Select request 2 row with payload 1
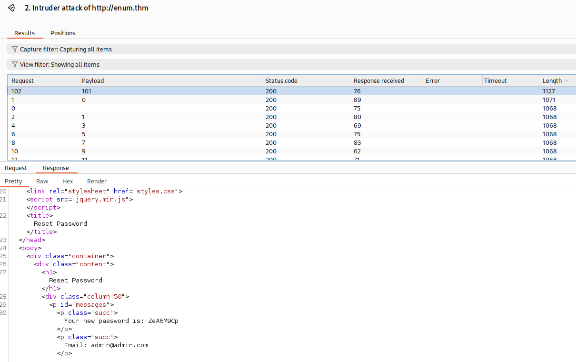The height and width of the screenshot is (362, 576). pos(292,117)
